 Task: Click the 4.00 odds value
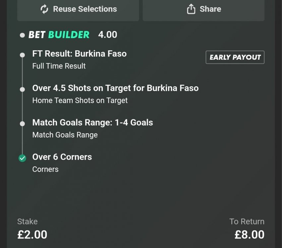tap(107, 34)
